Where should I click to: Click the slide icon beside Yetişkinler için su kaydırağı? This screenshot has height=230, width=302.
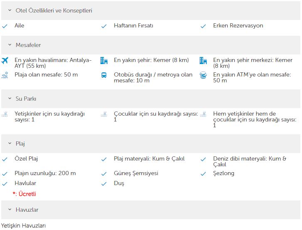[x=5, y=114]
